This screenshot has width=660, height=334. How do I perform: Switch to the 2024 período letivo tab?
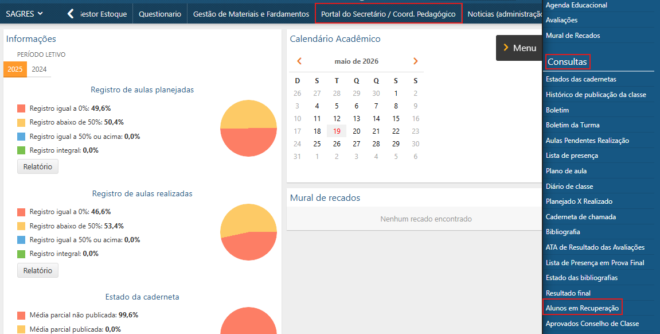[39, 69]
